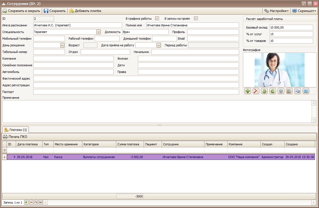
Task: Click the Место хранения column header
Action: click(68, 144)
